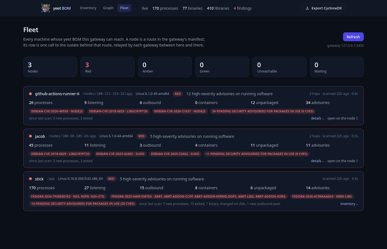Click FEDORA-2026-7F6EE801E2 NSS tag
Viewport: 387px width, 249px height.
(x=68, y=196)
